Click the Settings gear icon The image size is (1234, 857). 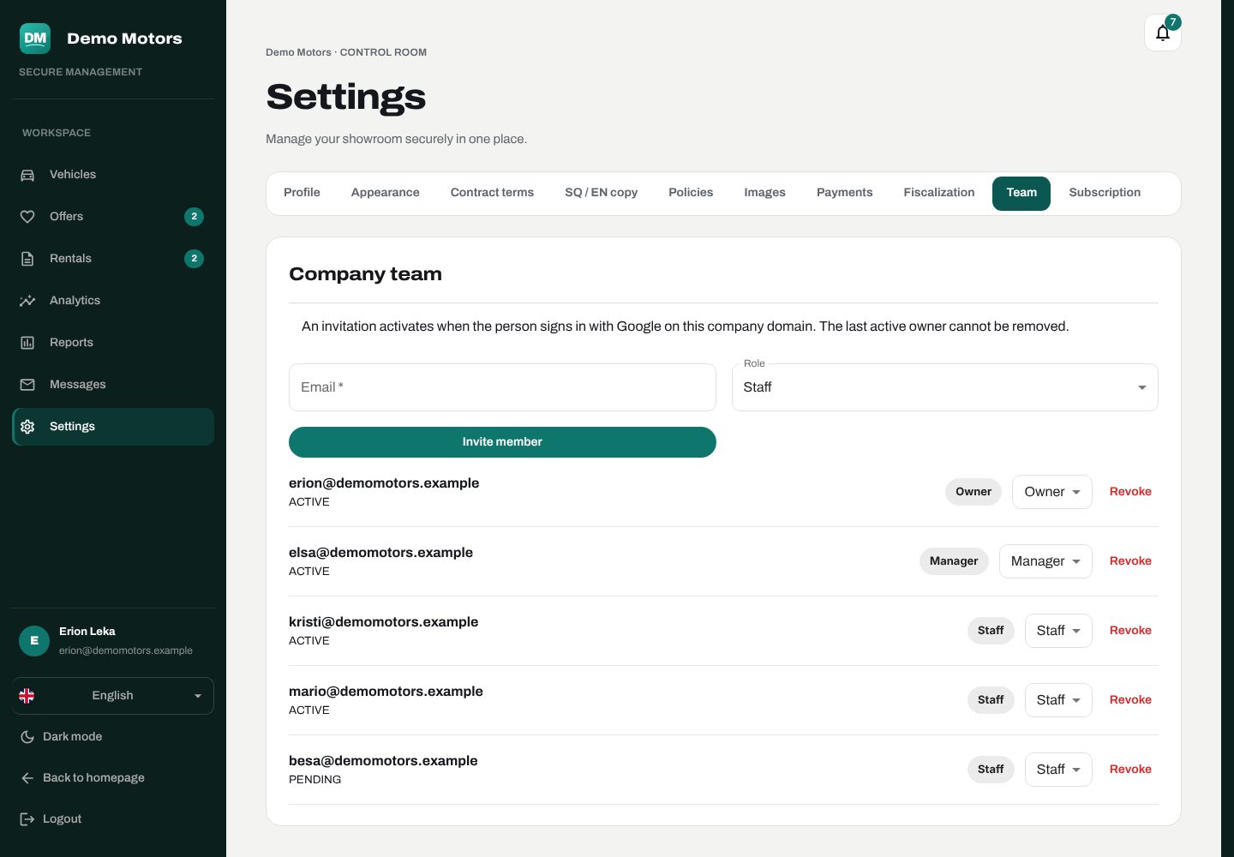[27, 427]
